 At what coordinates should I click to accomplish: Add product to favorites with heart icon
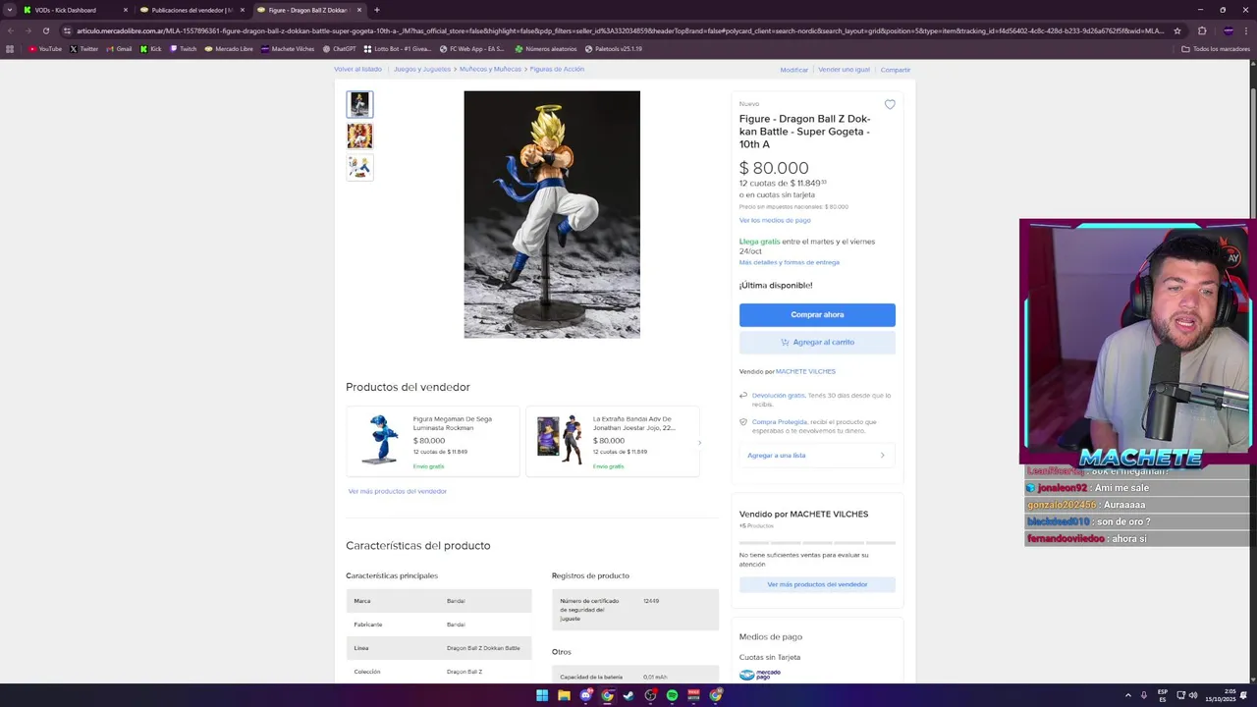click(x=890, y=104)
